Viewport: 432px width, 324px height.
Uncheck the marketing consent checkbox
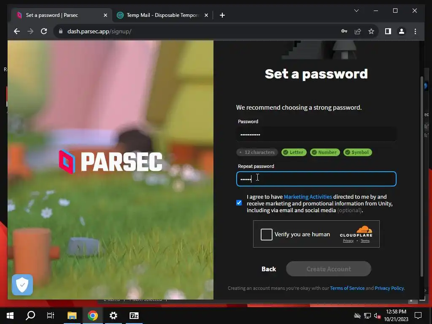(239, 203)
